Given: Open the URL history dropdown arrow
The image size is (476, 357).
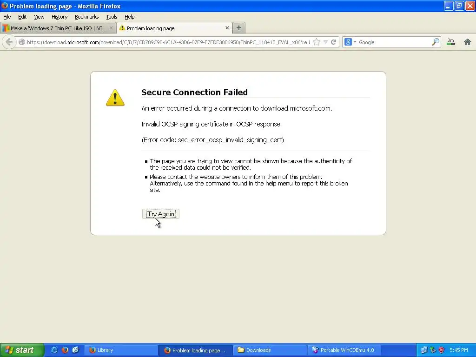Looking at the screenshot, I should point(325,42).
